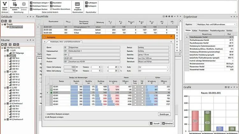Collapse the 01 2_OG1 tree node

pyautogui.click(x=5, y=72)
